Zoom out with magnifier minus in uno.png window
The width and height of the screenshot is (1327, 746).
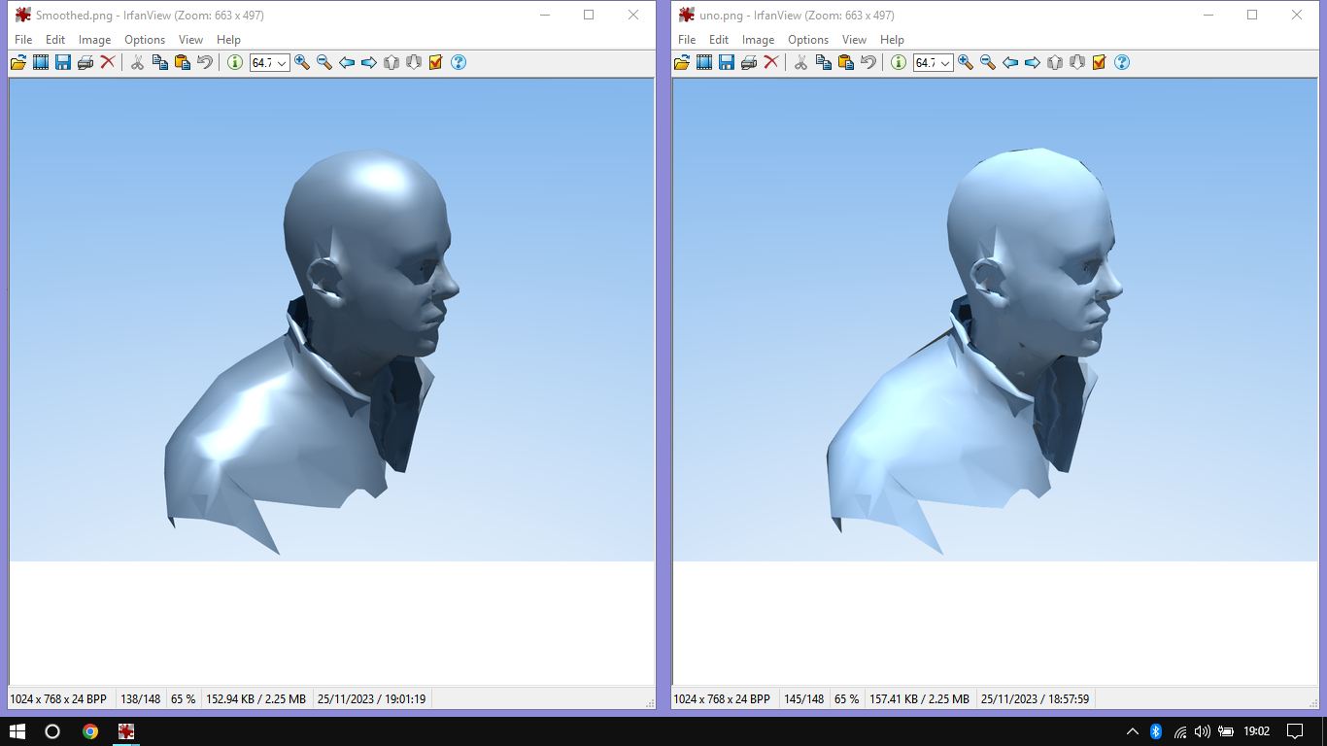[988, 62]
